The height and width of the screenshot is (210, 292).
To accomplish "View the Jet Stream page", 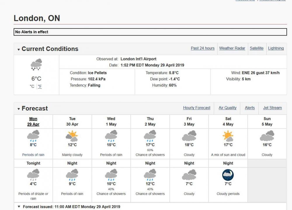I will tap(272, 108).
